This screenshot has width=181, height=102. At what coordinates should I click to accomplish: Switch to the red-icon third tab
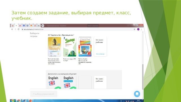point(20,25)
